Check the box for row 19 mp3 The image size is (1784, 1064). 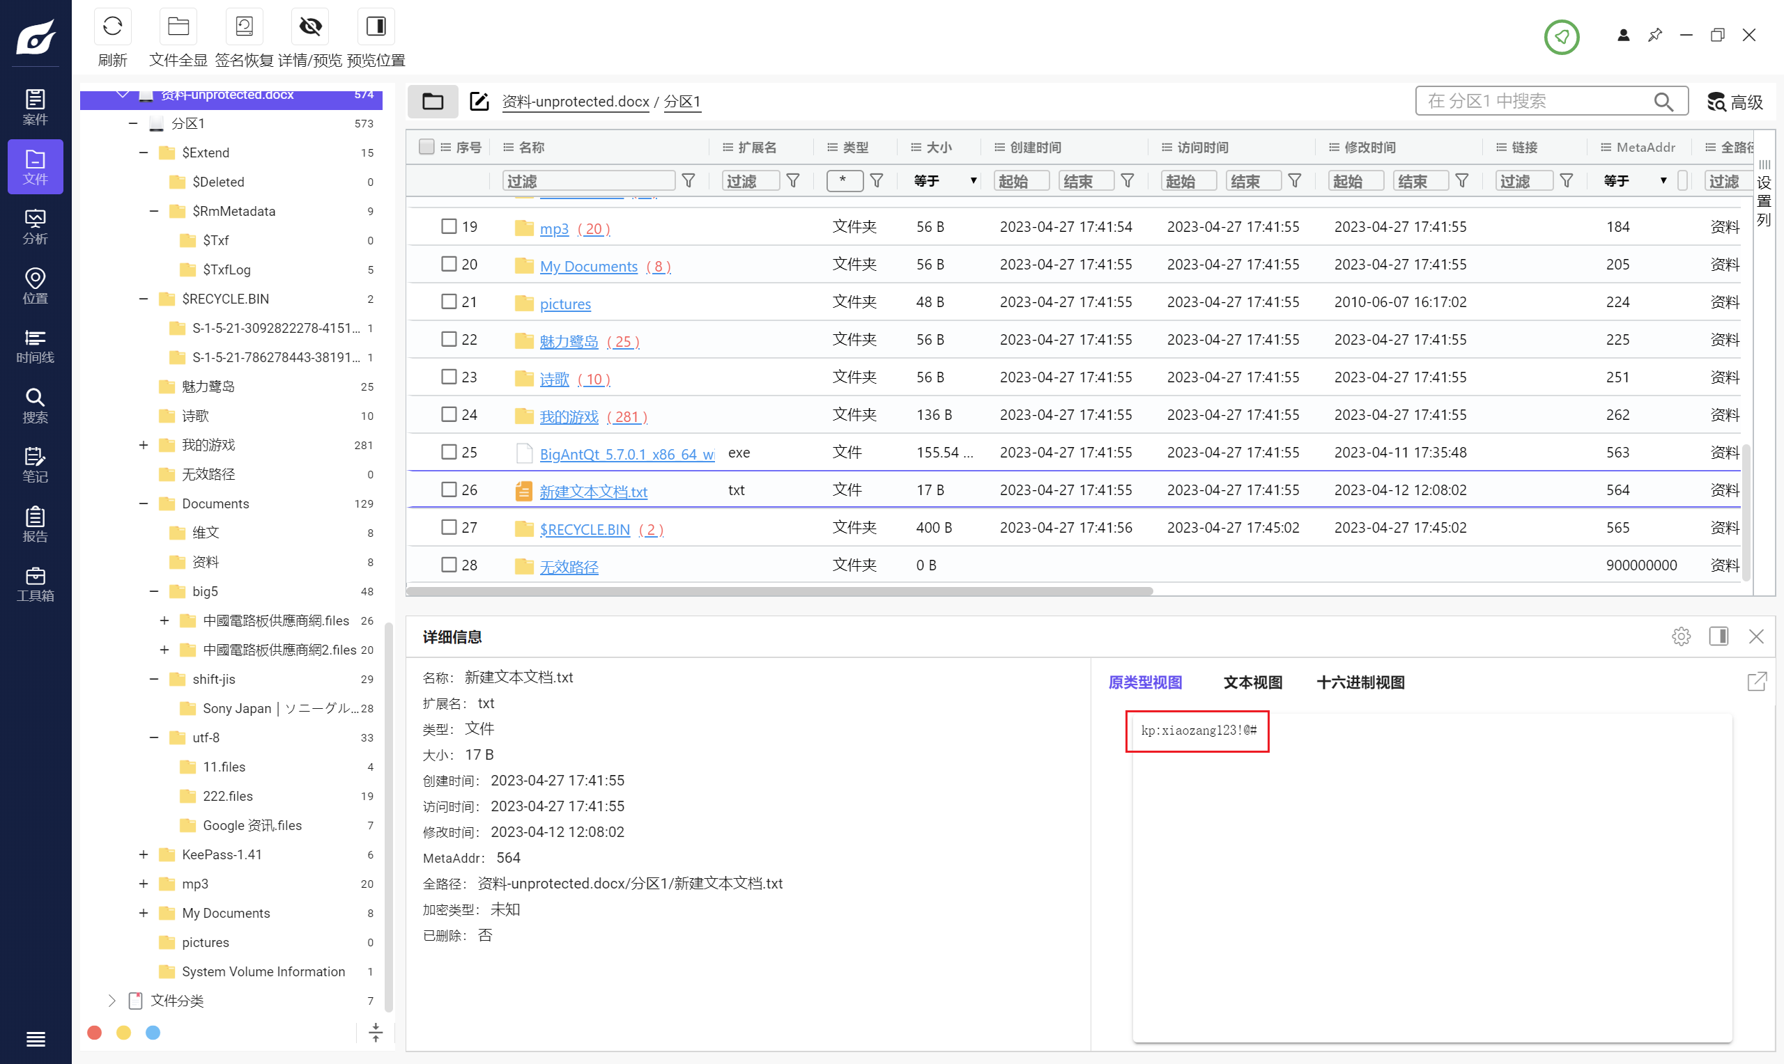pos(449,226)
